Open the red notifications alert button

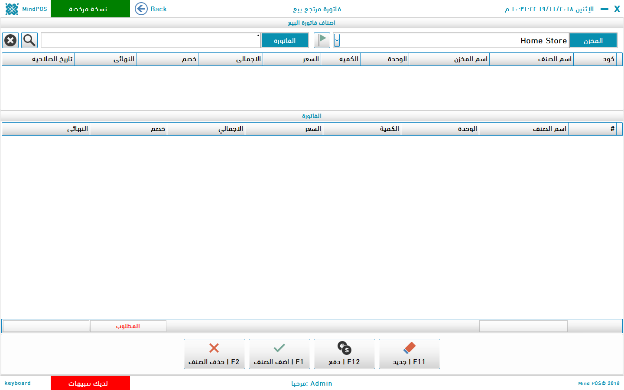(x=90, y=383)
